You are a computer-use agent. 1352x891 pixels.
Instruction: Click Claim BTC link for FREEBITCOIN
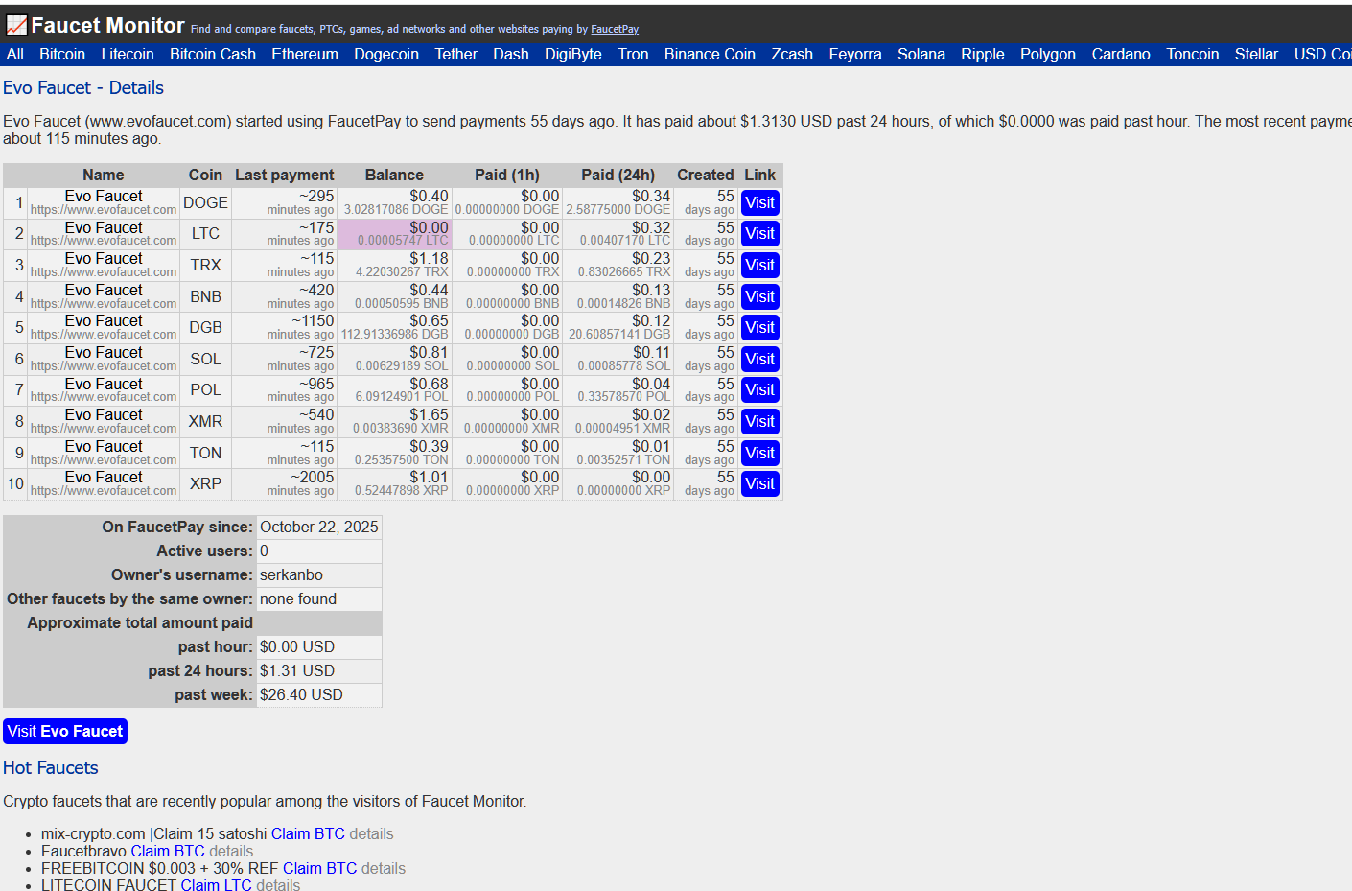pyautogui.click(x=319, y=869)
